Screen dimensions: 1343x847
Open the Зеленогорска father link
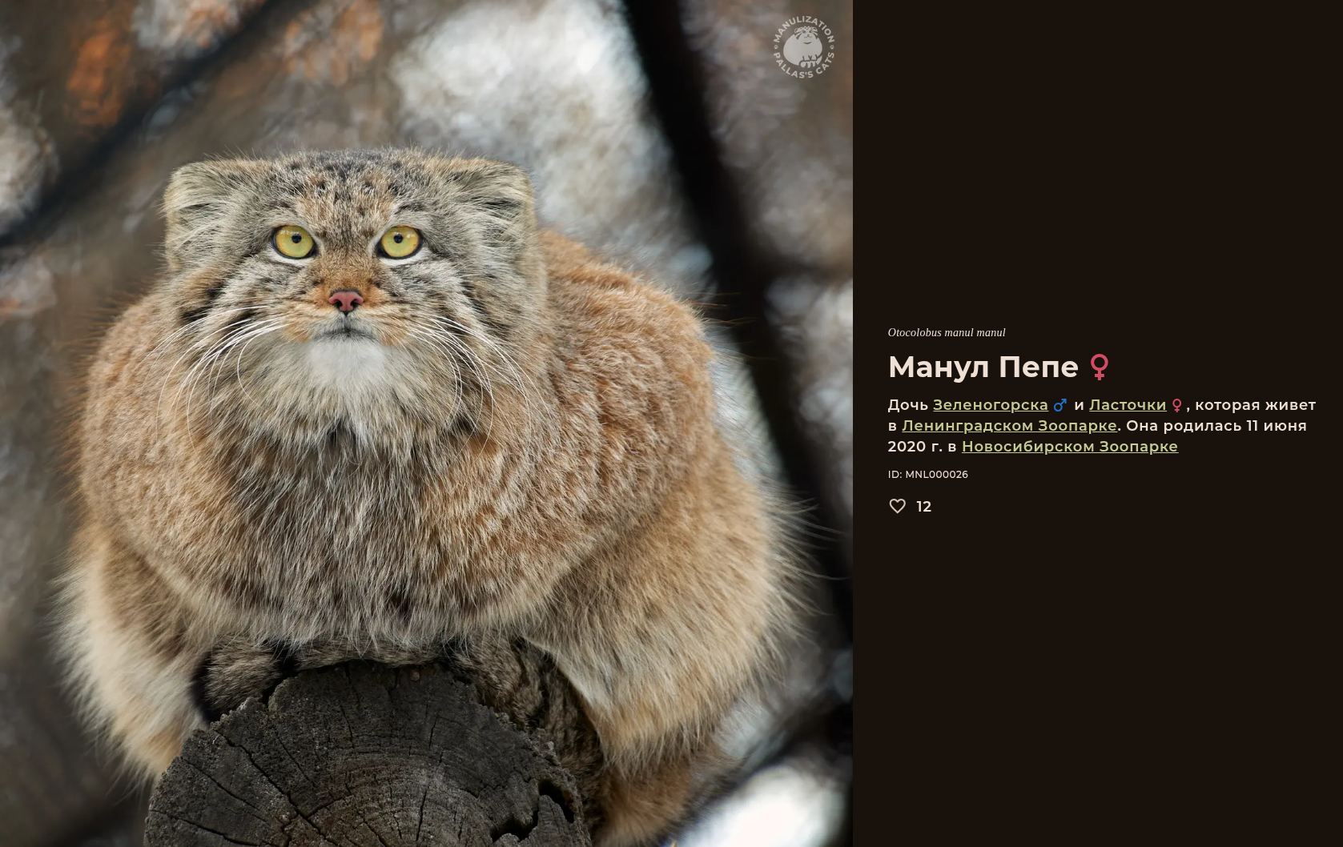tap(990, 405)
